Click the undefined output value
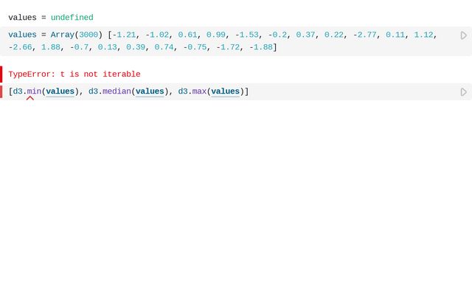Viewport: 472px width, 295px height. (72, 18)
